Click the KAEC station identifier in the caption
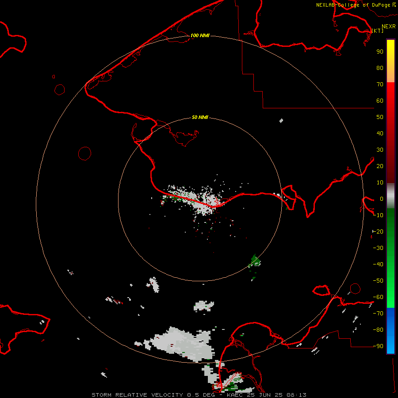The image size is (398, 398). (235, 395)
